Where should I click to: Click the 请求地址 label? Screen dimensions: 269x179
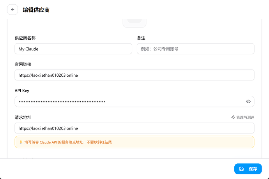(23, 118)
